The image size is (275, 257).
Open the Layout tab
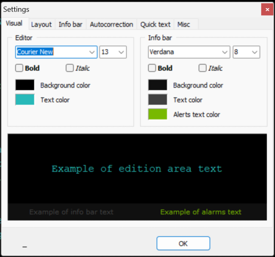[x=41, y=24]
